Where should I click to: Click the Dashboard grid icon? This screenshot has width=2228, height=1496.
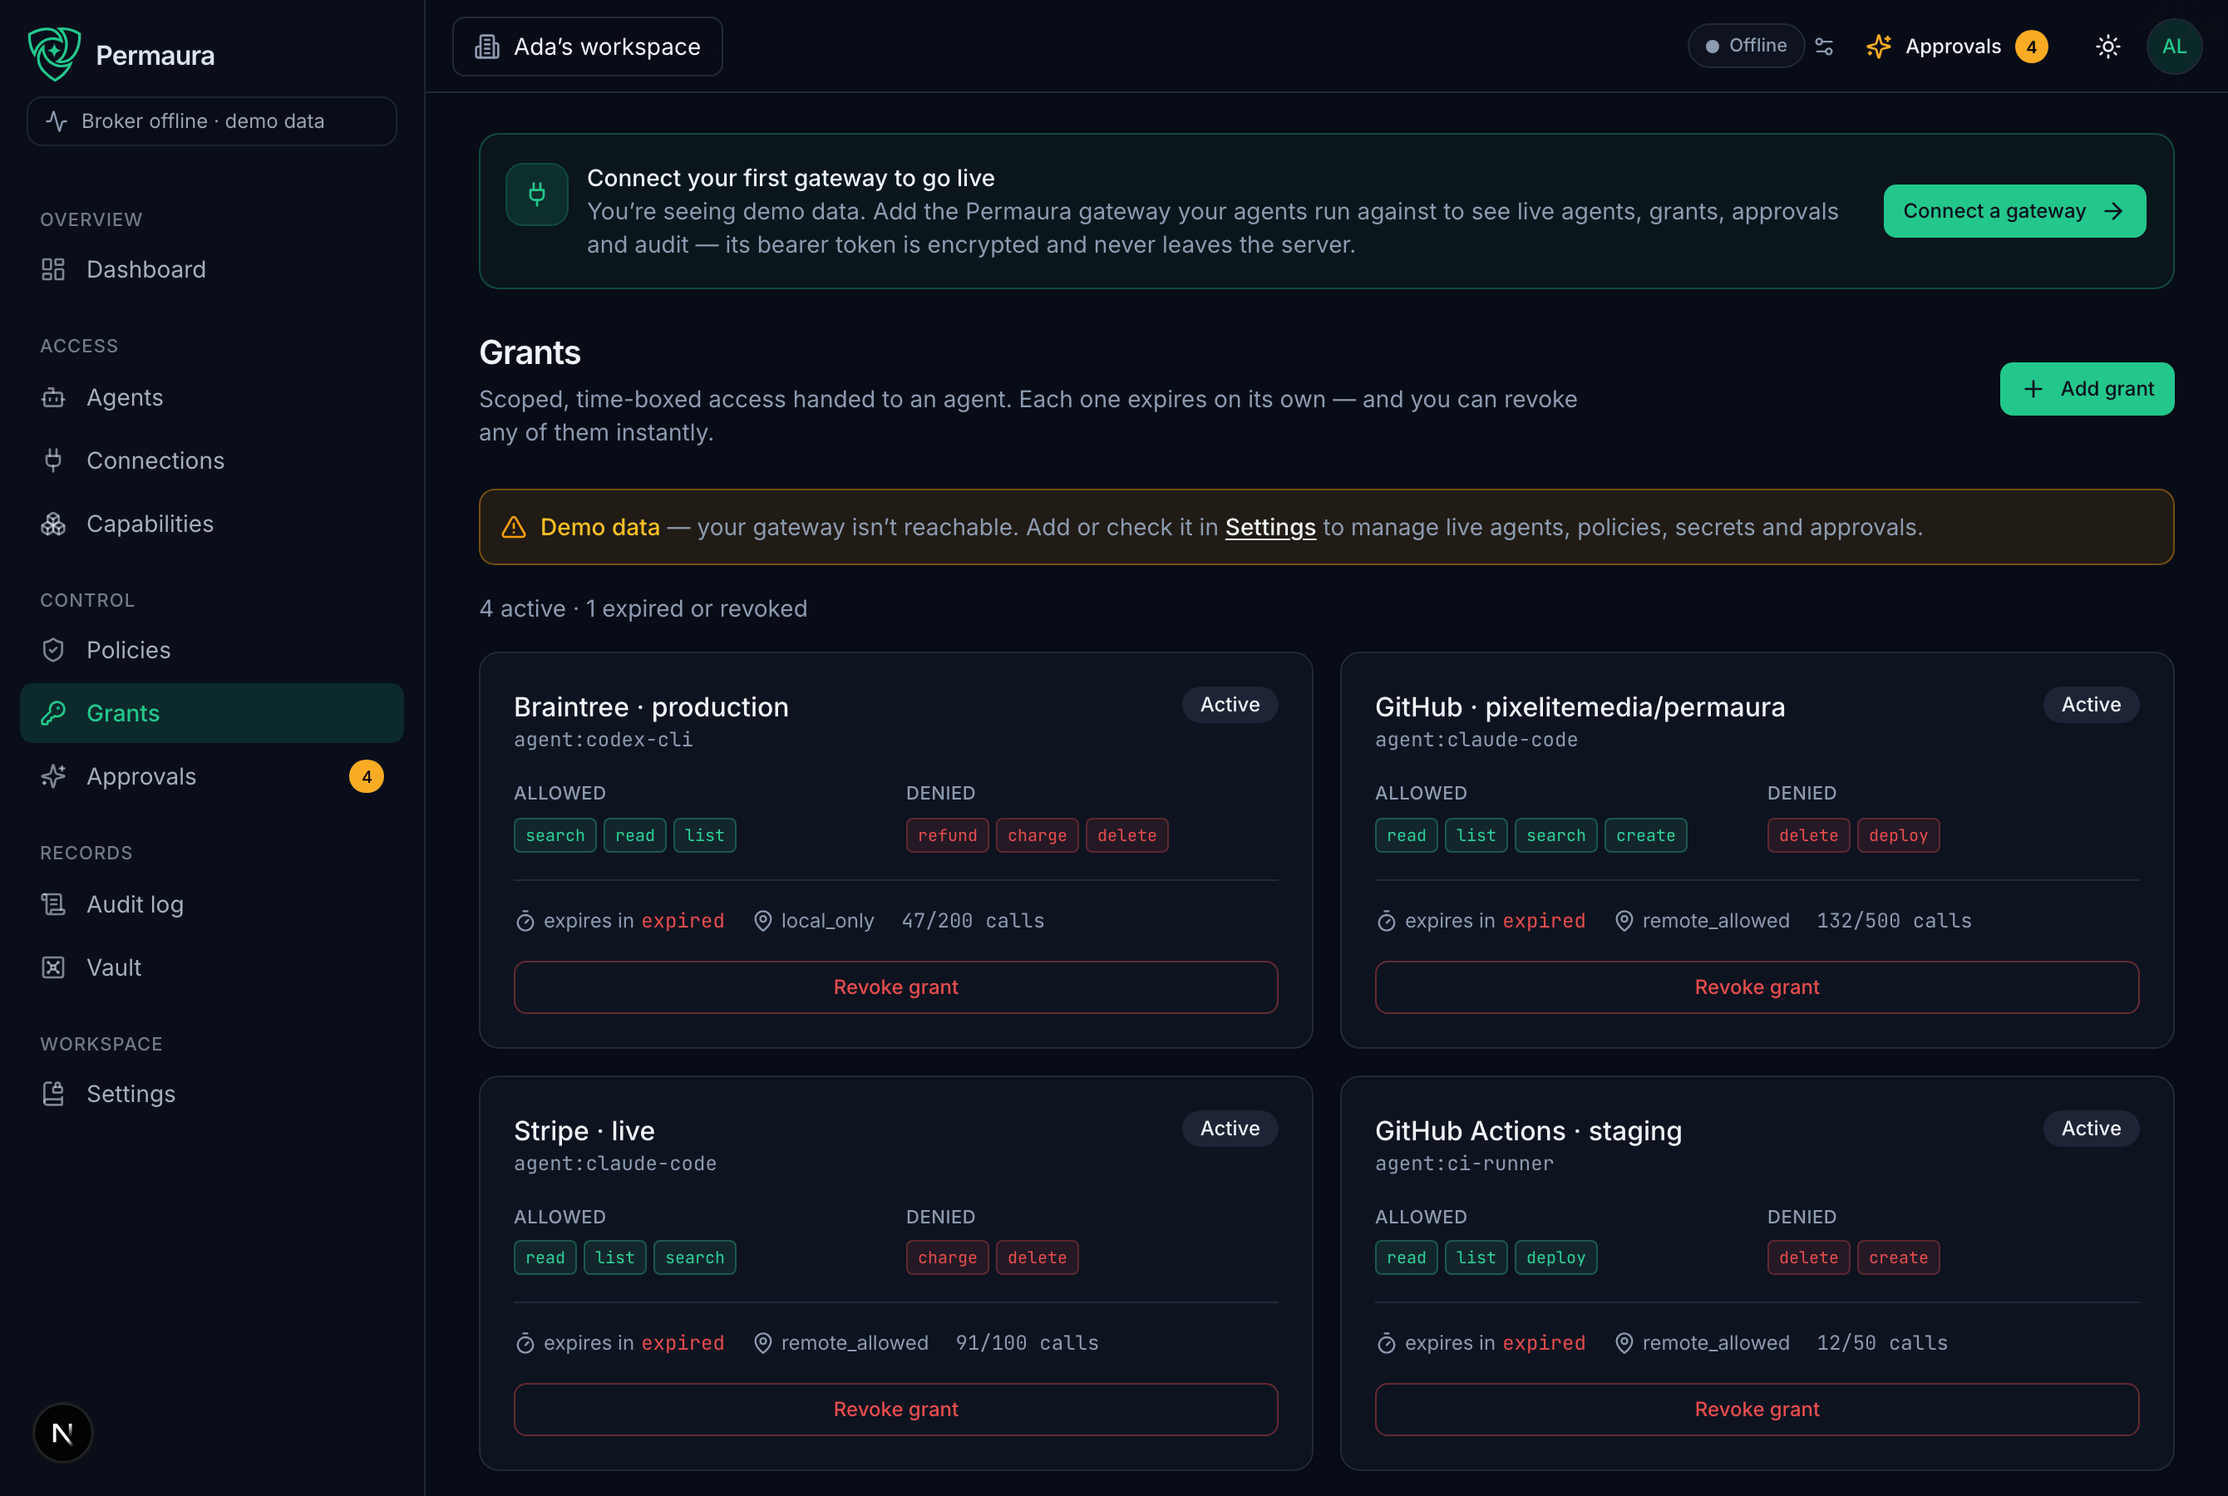[53, 270]
